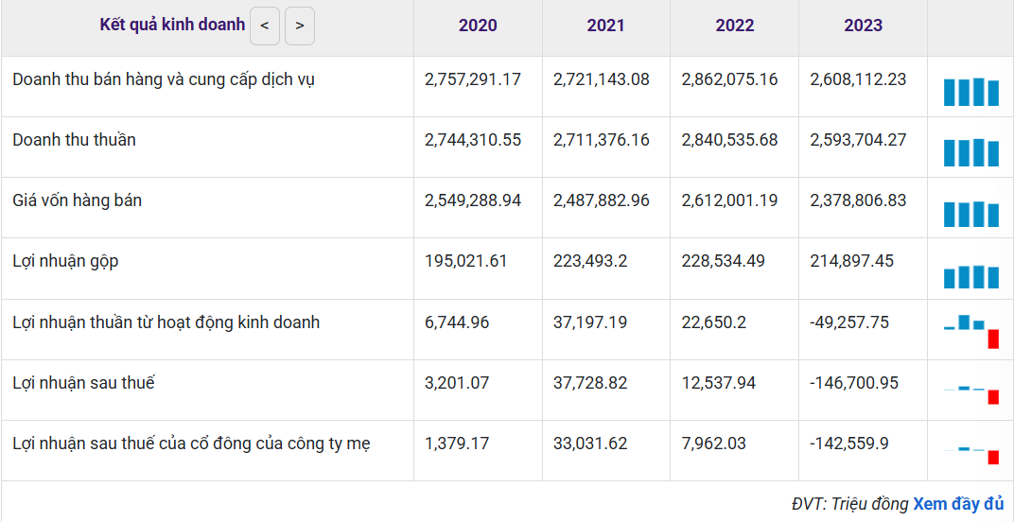This screenshot has height=522, width=1014.
Task: Click the 2021 column header
Action: (x=606, y=26)
